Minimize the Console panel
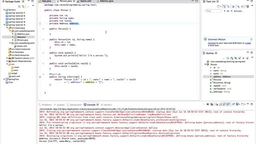The width and height of the screenshot is (256, 144). pyautogui.click(x=248, y=104)
